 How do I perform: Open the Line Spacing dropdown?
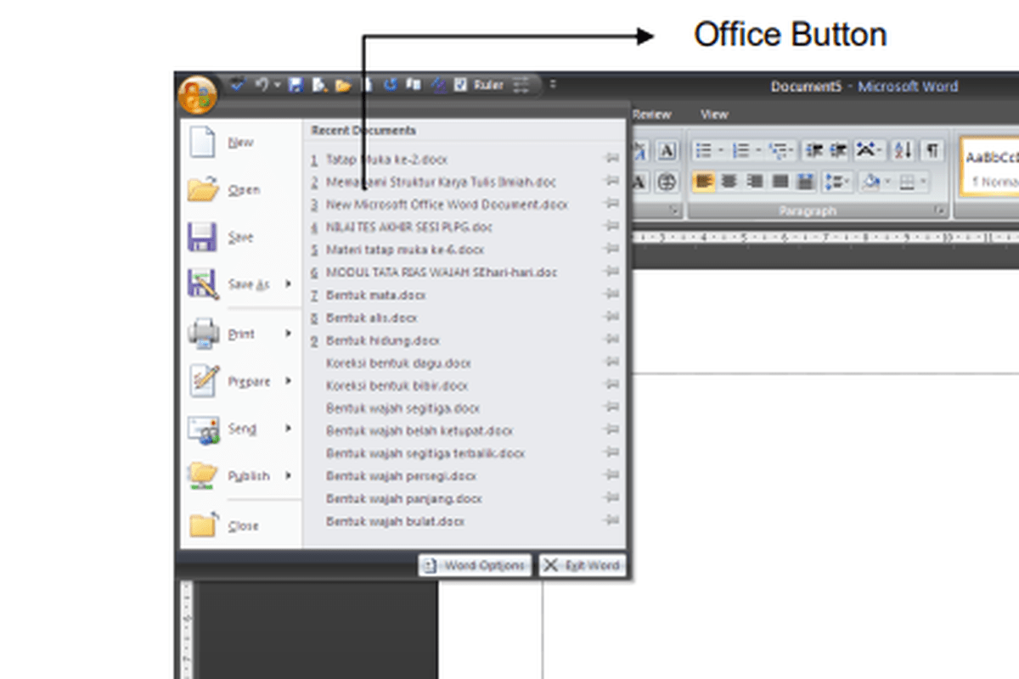coord(837,181)
